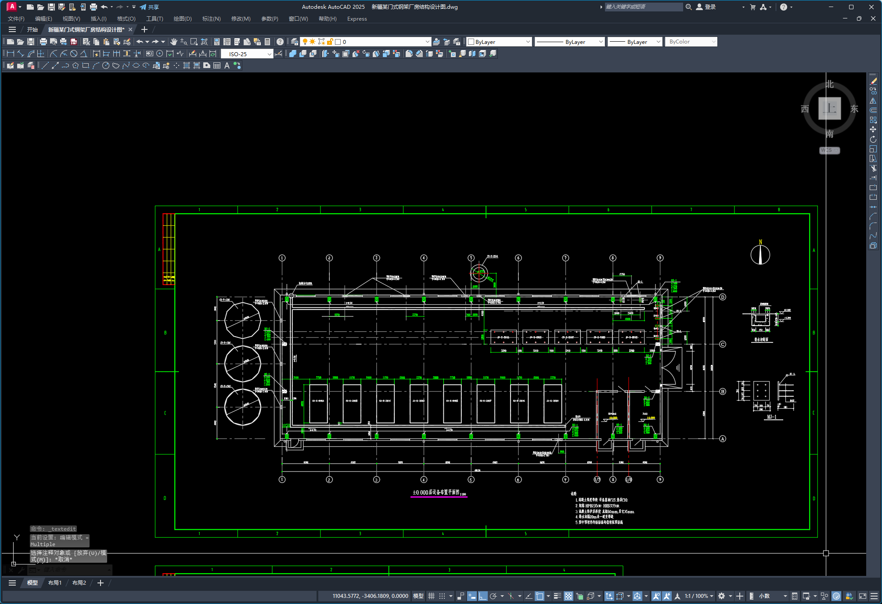Viewport: 882px width, 604px height.
Task: Click the Tolerance dimension icon
Action: [150, 54]
